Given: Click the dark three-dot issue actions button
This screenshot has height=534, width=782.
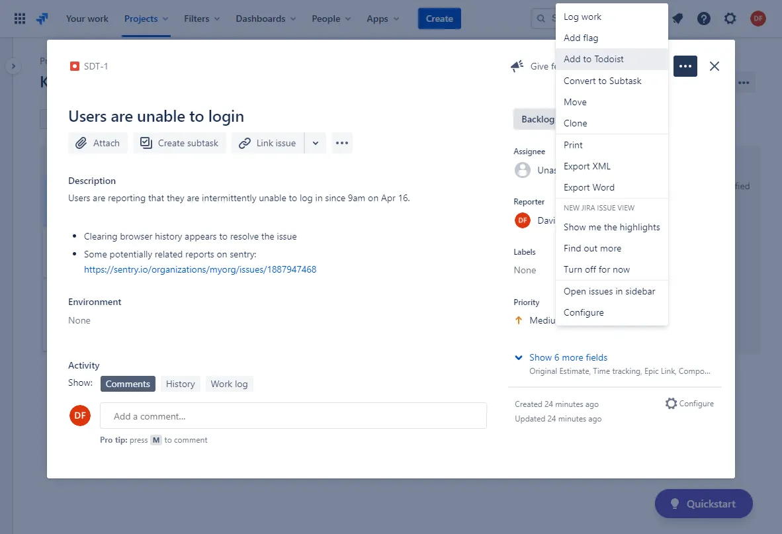Looking at the screenshot, I should tap(685, 66).
